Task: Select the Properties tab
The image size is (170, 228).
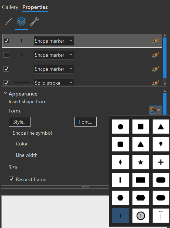Action: 35,7
